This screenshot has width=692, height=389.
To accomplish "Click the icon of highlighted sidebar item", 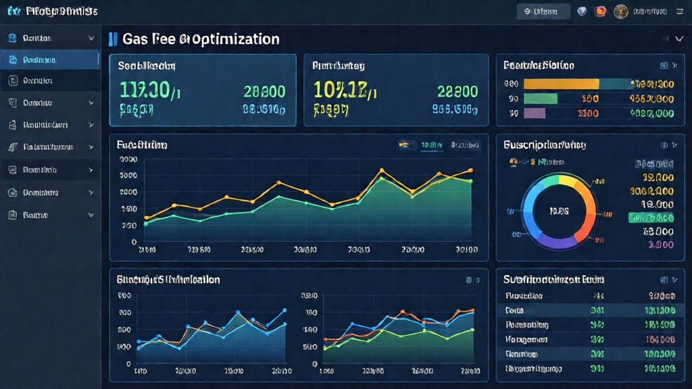I will [x=13, y=59].
